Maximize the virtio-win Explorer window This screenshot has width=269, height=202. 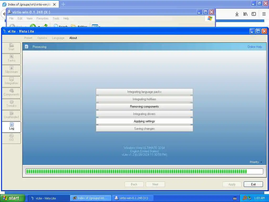click(x=205, y=12)
